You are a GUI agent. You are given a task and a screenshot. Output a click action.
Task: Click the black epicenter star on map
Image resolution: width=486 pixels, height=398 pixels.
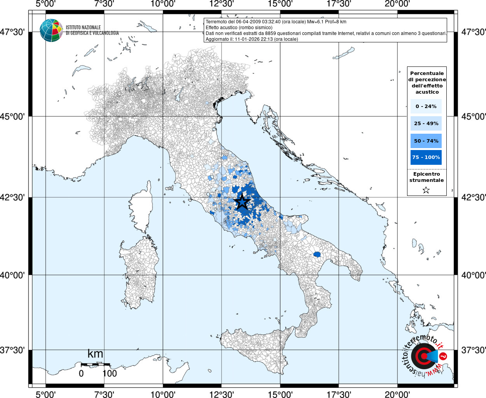pos(242,202)
